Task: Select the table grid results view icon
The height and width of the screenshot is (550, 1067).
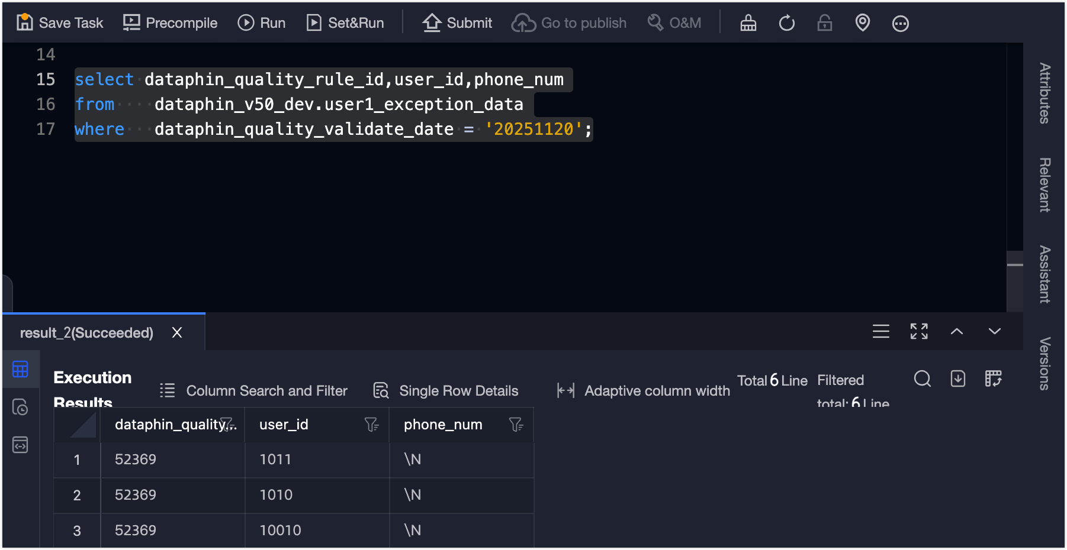Action: tap(20, 370)
